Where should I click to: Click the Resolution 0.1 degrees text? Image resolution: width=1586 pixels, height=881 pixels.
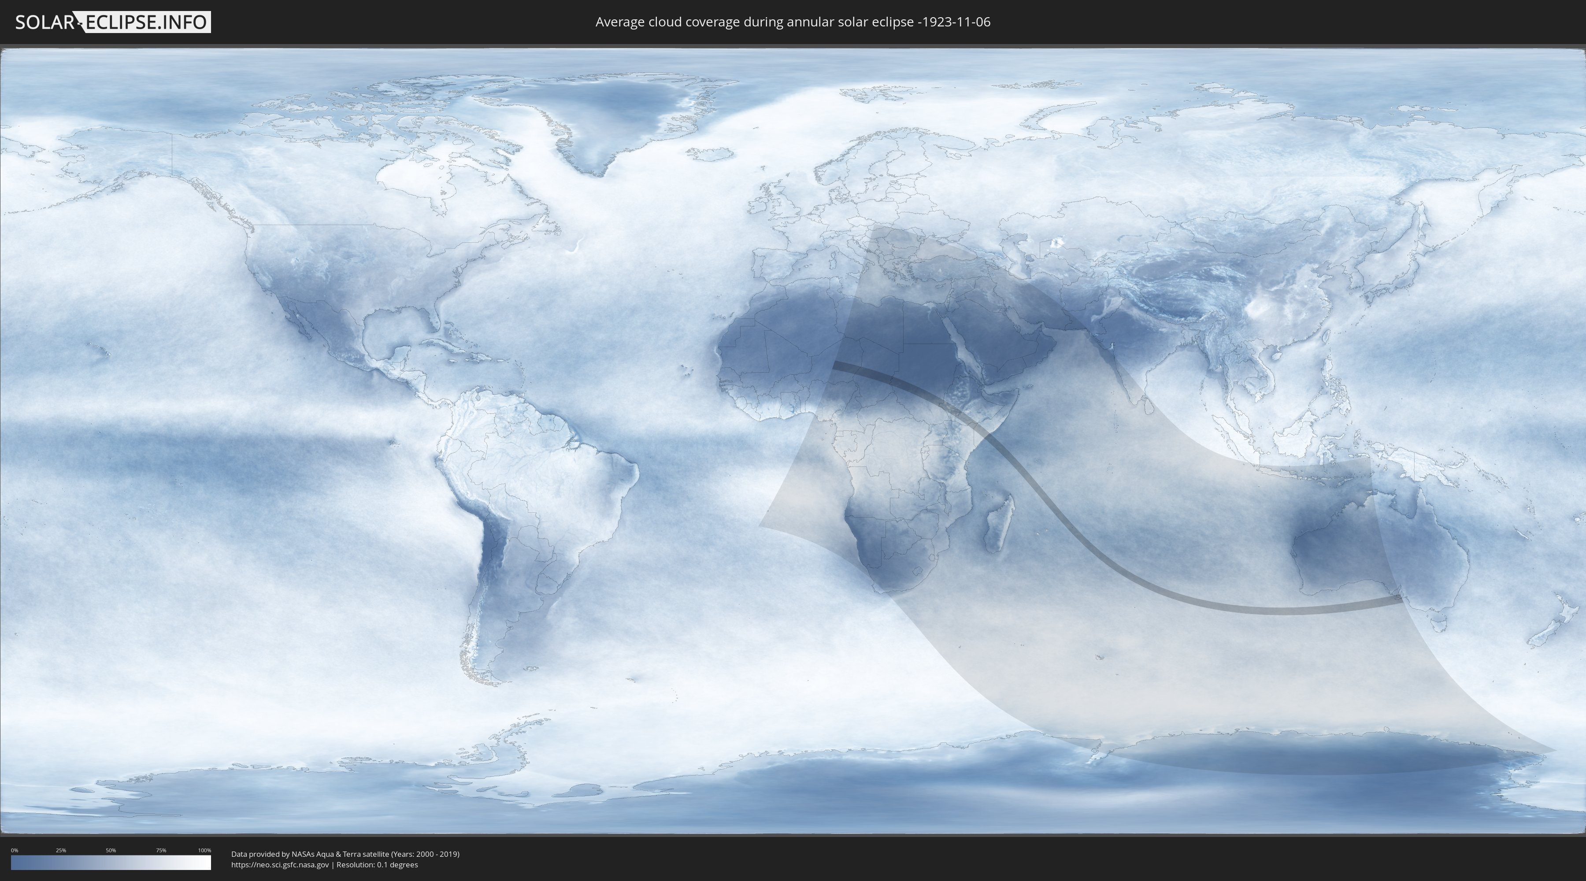click(x=377, y=865)
